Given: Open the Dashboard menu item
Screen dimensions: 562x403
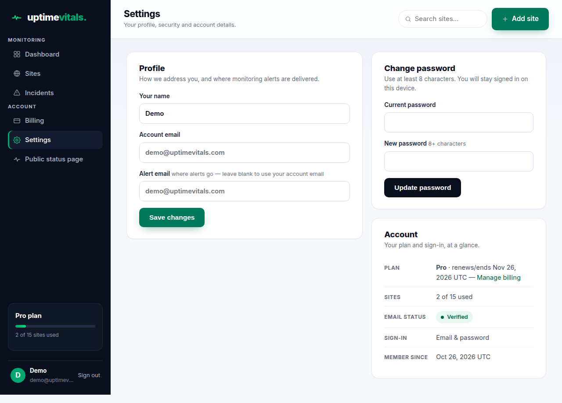Looking at the screenshot, I should point(55,54).
